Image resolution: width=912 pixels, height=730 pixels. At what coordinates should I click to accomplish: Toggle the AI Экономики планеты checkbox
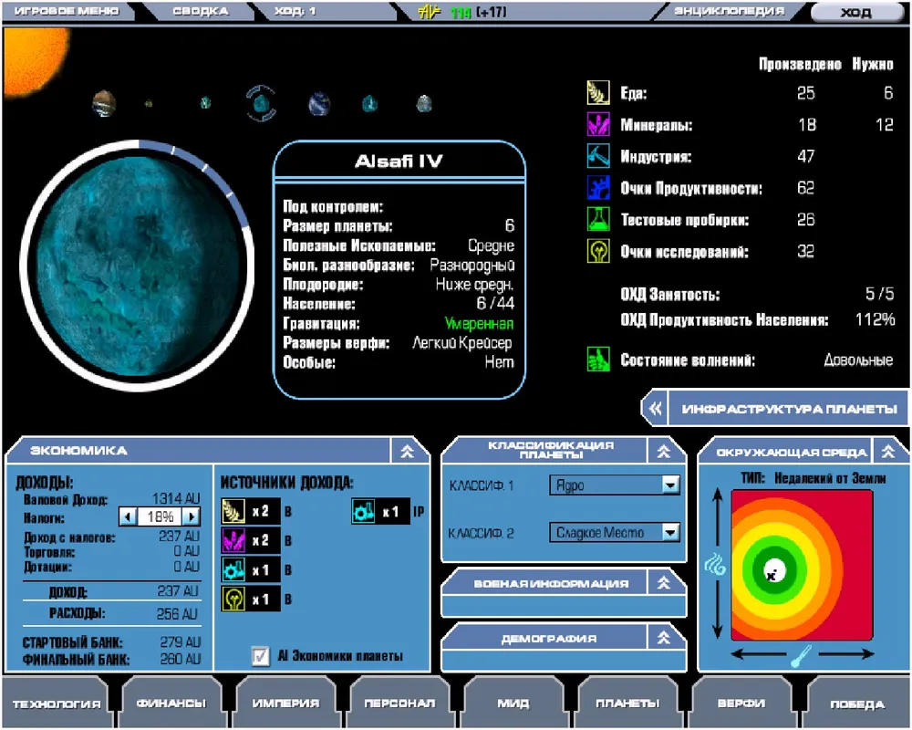point(261,655)
